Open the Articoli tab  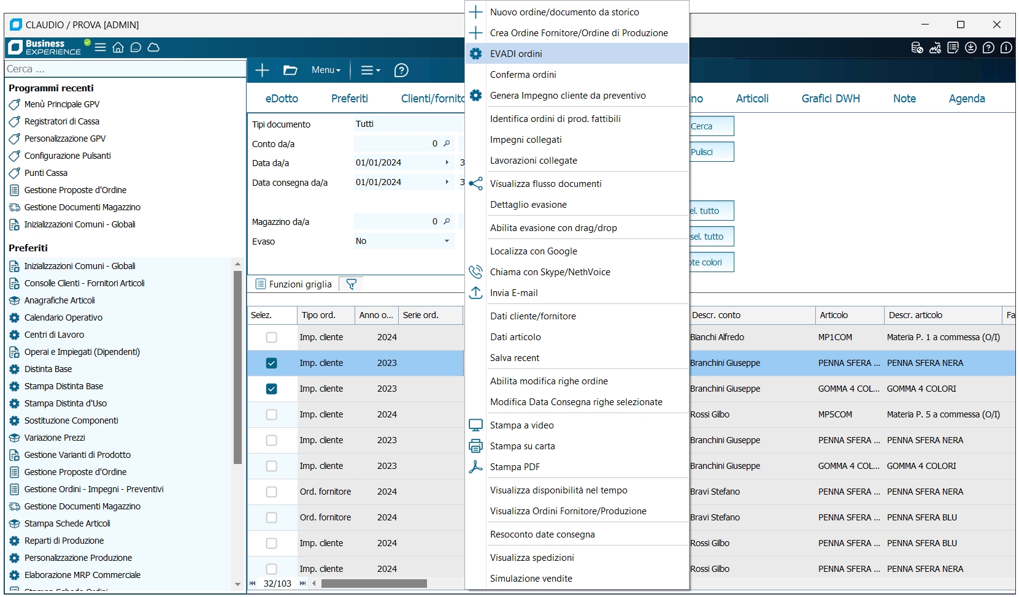(x=752, y=99)
